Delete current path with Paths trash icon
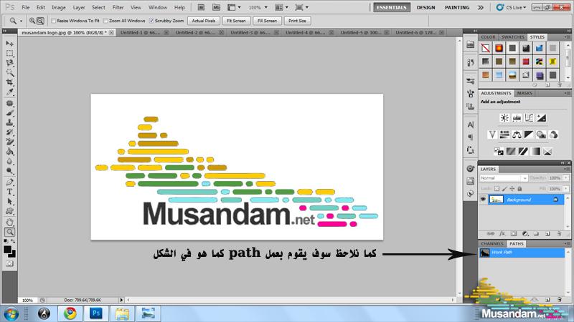Image resolution: width=574 pixels, height=322 pixels. (x=560, y=299)
